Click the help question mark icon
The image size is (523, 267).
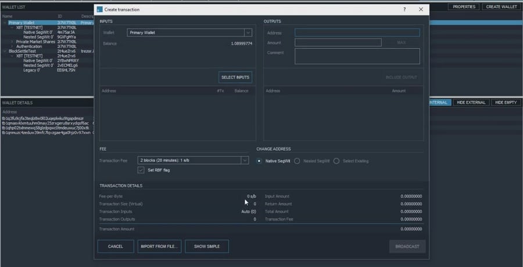tap(404, 10)
